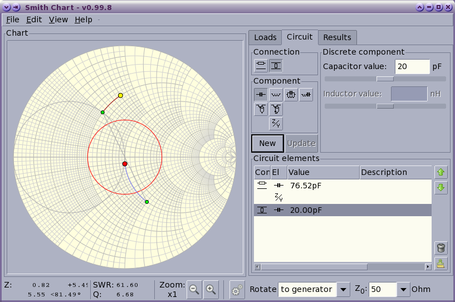This screenshot has width=455, height=302.
Task: Click the Inductor value input field
Action: [409, 94]
